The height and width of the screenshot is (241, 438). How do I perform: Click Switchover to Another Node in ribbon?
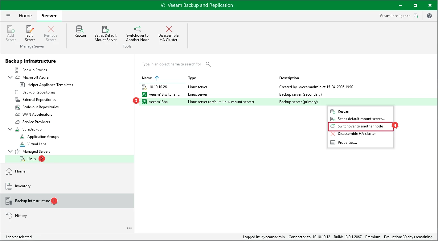click(x=138, y=33)
